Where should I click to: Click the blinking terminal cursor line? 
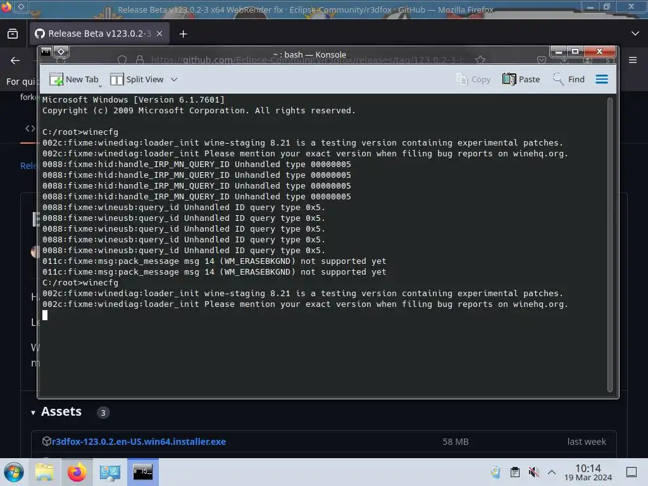45,315
